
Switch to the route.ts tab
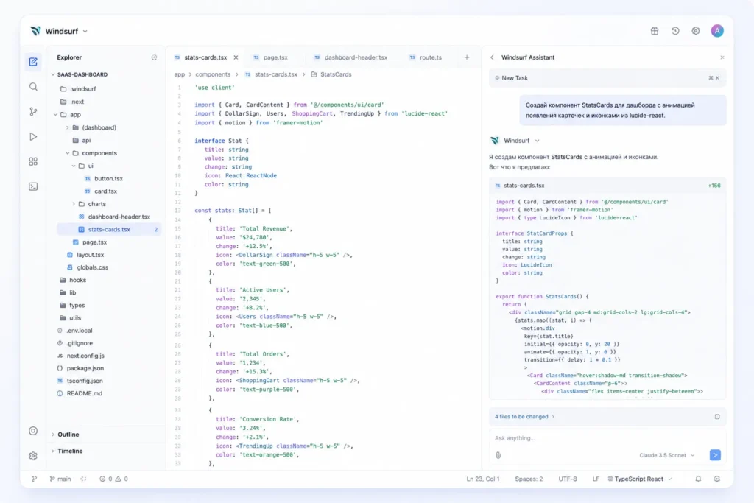pos(426,57)
